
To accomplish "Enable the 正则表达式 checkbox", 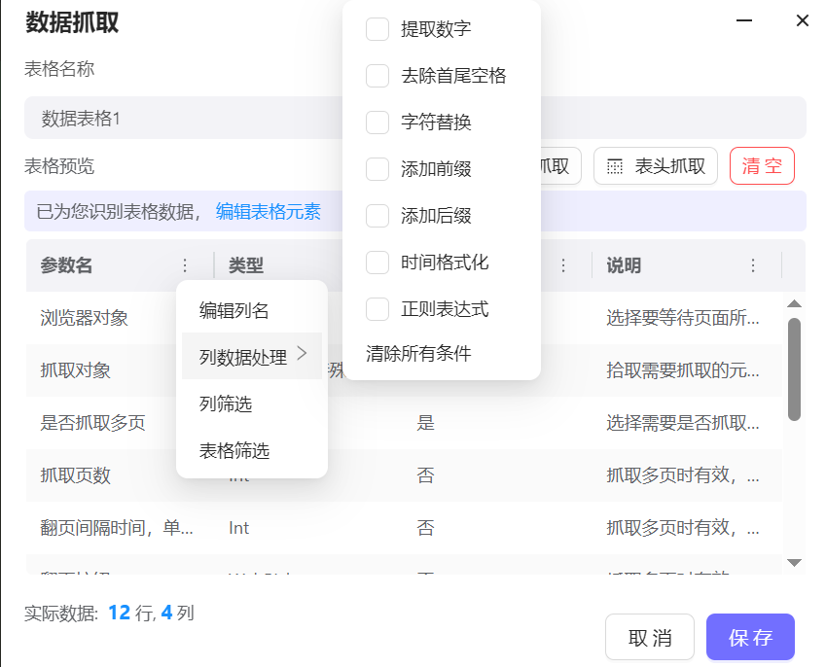I will point(377,309).
